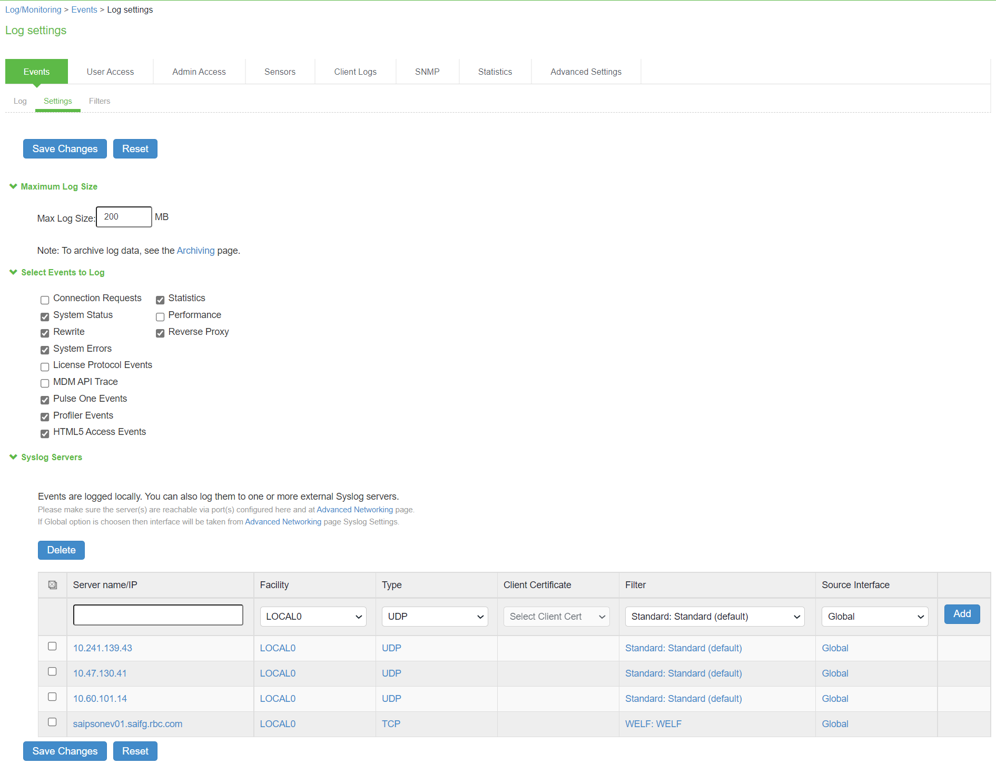996x764 pixels.
Task: Open the Type dropdown showing UDP
Action: 435,616
